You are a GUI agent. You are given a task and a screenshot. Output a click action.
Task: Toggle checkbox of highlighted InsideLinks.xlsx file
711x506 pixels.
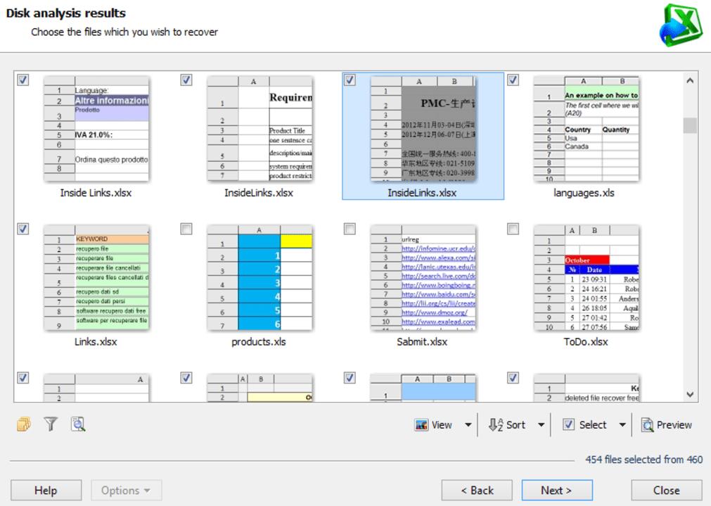(x=350, y=80)
